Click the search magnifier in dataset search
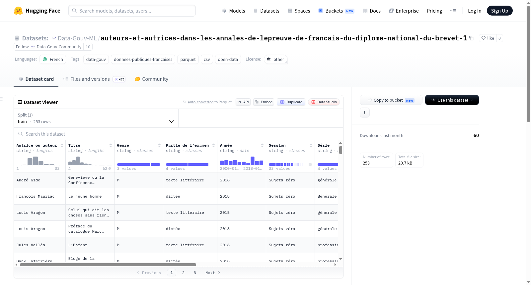 tap(21, 134)
